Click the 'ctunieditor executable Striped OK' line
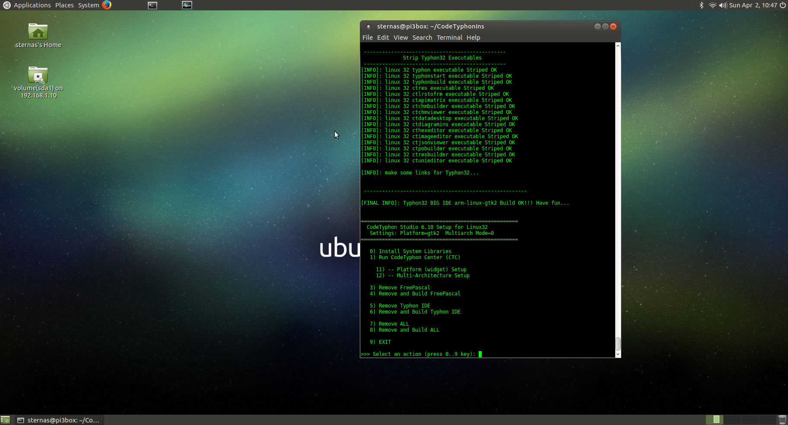 pyautogui.click(x=436, y=161)
